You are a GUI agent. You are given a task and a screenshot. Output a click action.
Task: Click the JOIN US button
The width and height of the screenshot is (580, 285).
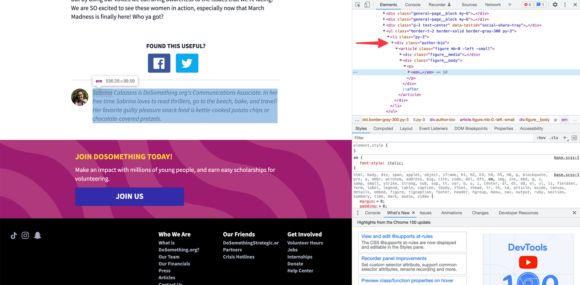tap(129, 197)
